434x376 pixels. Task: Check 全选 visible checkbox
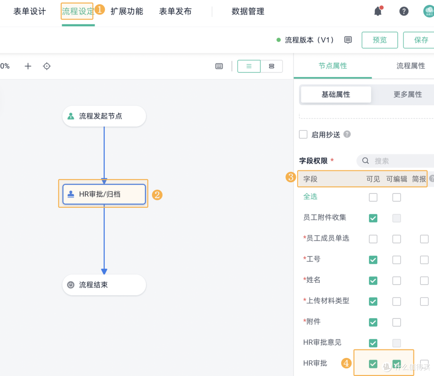pyautogui.click(x=373, y=197)
